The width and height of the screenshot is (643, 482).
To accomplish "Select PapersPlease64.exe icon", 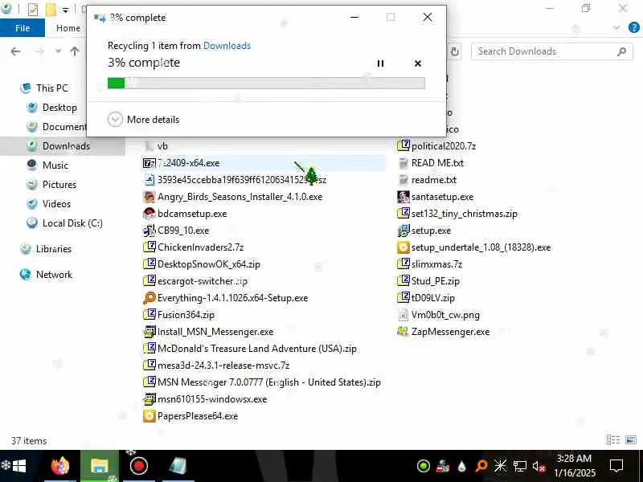I will point(149,416).
